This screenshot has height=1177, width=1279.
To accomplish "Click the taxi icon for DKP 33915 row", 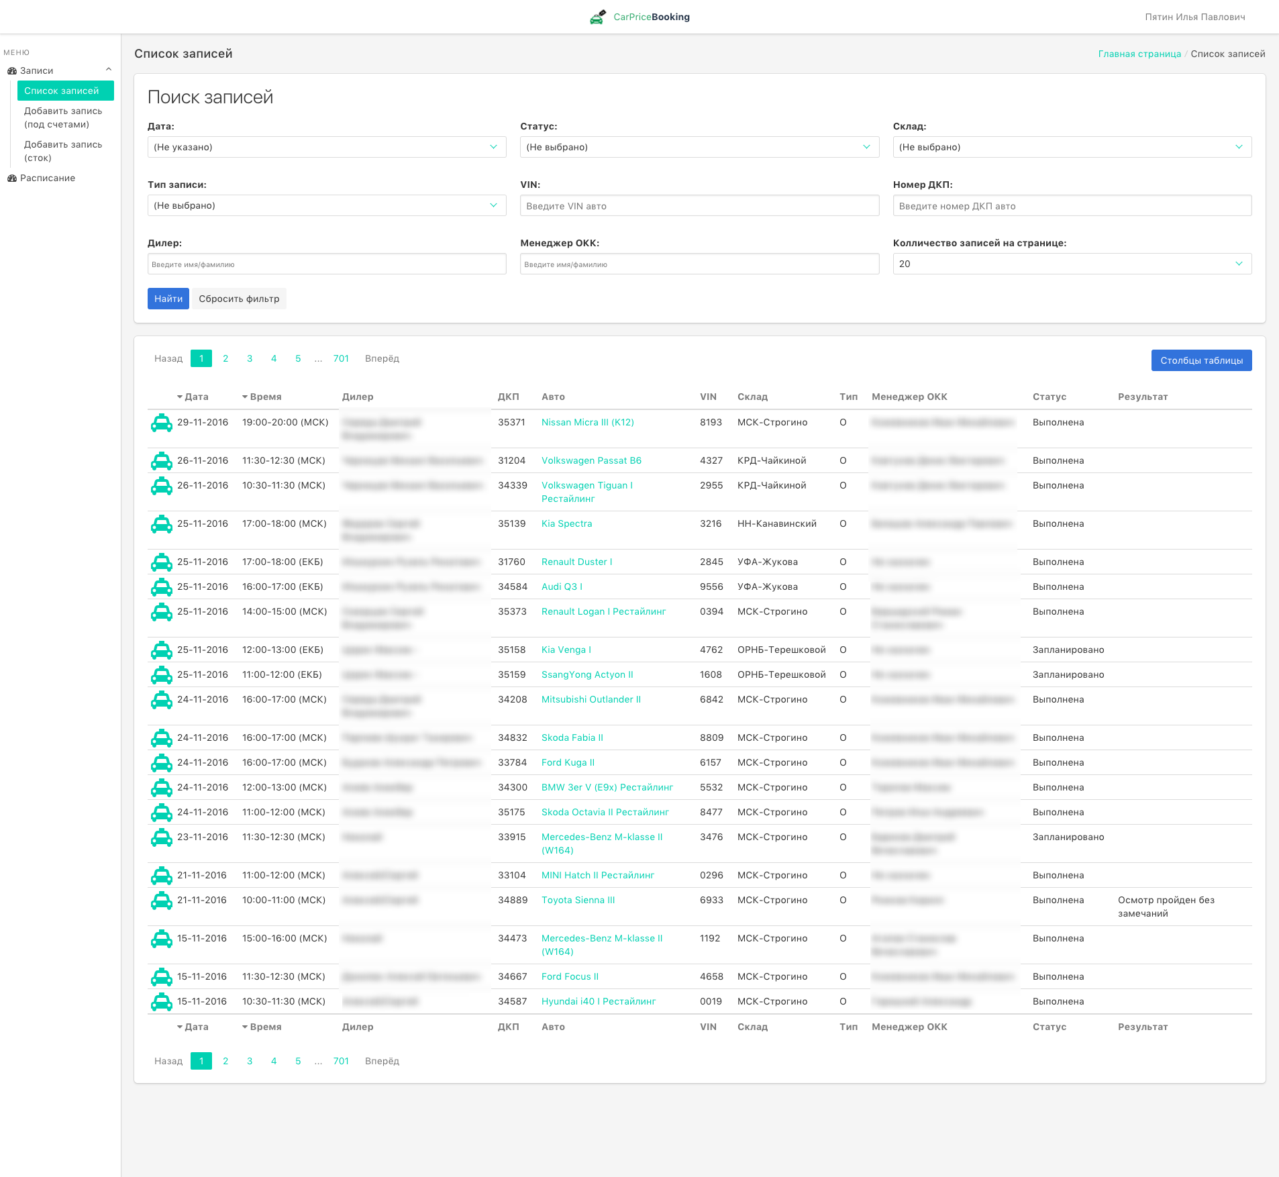I will (x=162, y=837).
